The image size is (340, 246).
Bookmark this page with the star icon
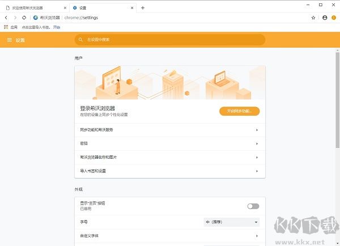[313, 18]
